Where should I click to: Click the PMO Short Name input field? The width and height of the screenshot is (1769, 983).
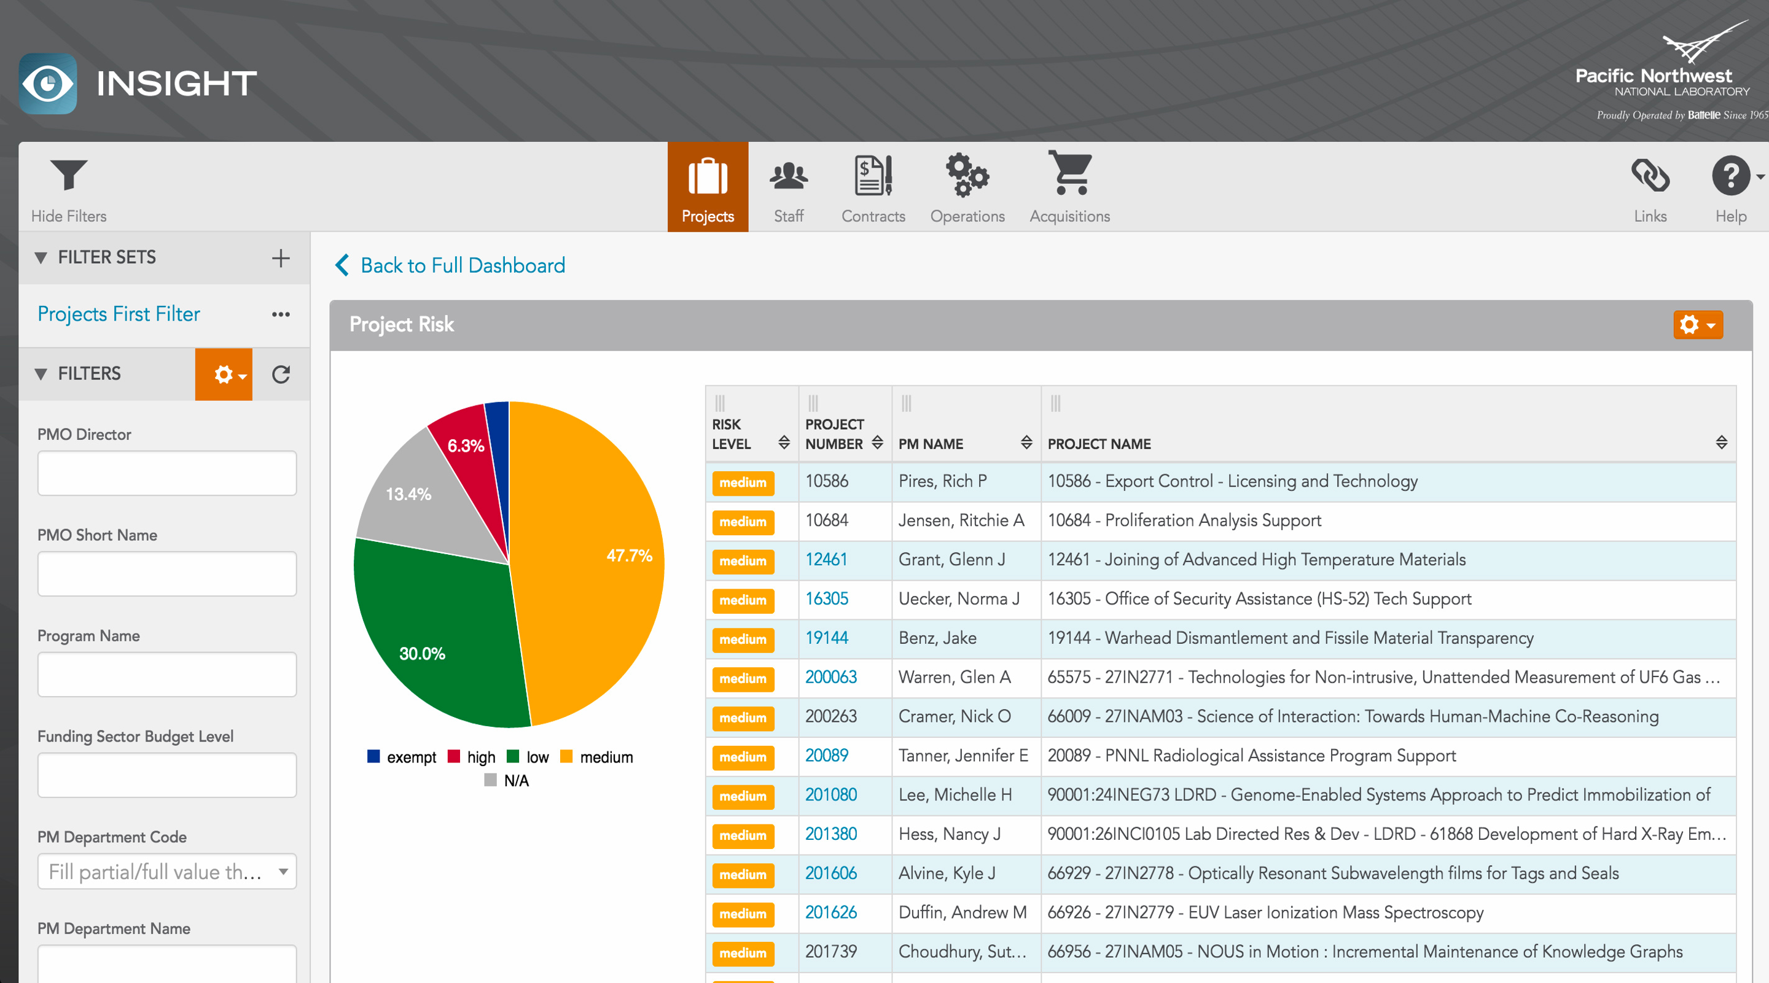pyautogui.click(x=167, y=574)
